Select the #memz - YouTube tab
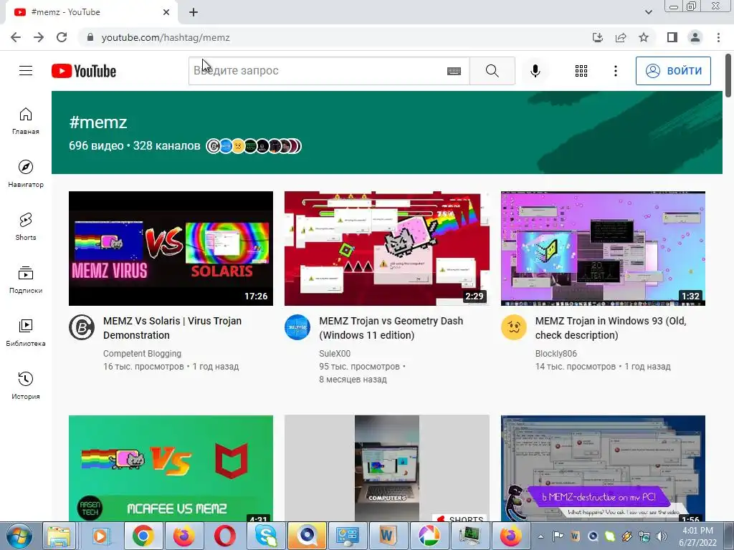 pos(89,12)
